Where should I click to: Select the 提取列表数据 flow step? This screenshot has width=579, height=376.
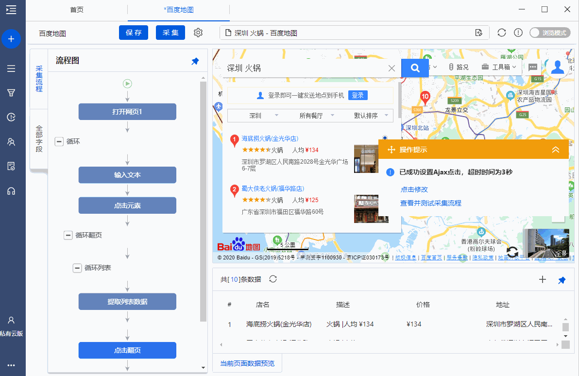(x=127, y=301)
